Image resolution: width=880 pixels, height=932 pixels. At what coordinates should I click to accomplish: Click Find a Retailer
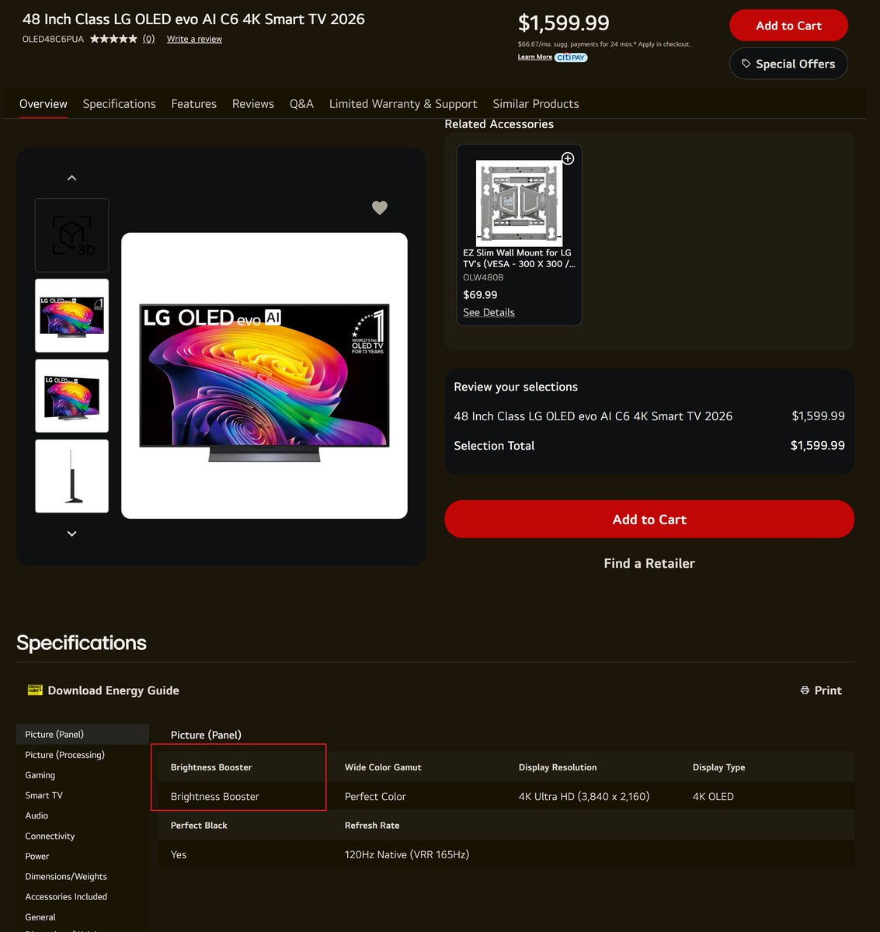pyautogui.click(x=649, y=564)
